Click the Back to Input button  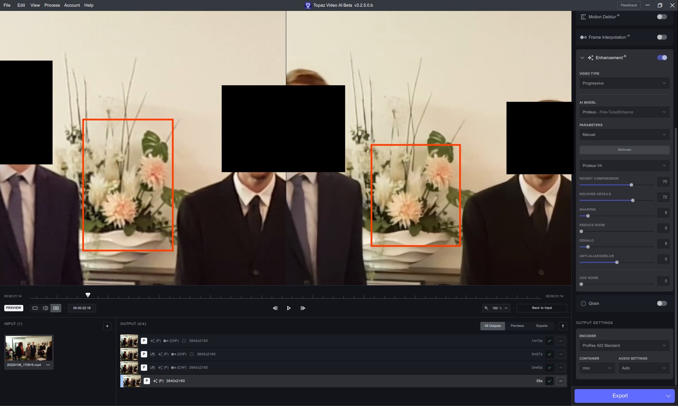[x=542, y=308]
